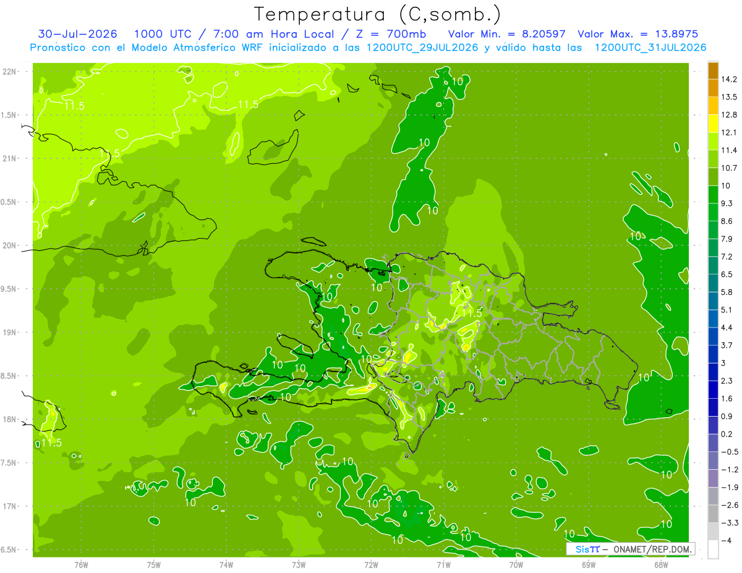Select 'Valor Max. = 13.8975' text

point(638,34)
